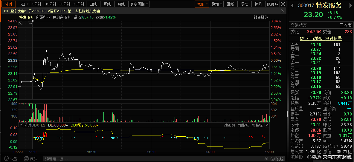
Task: Toggle the 竞价 auction display
Action: [x=202, y=4]
